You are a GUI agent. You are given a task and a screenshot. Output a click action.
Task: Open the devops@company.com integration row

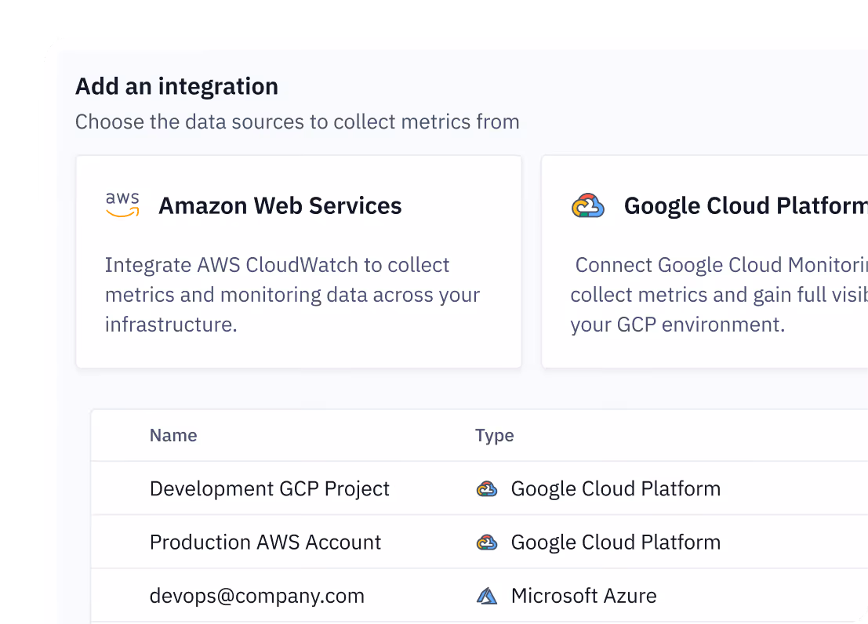(x=479, y=595)
